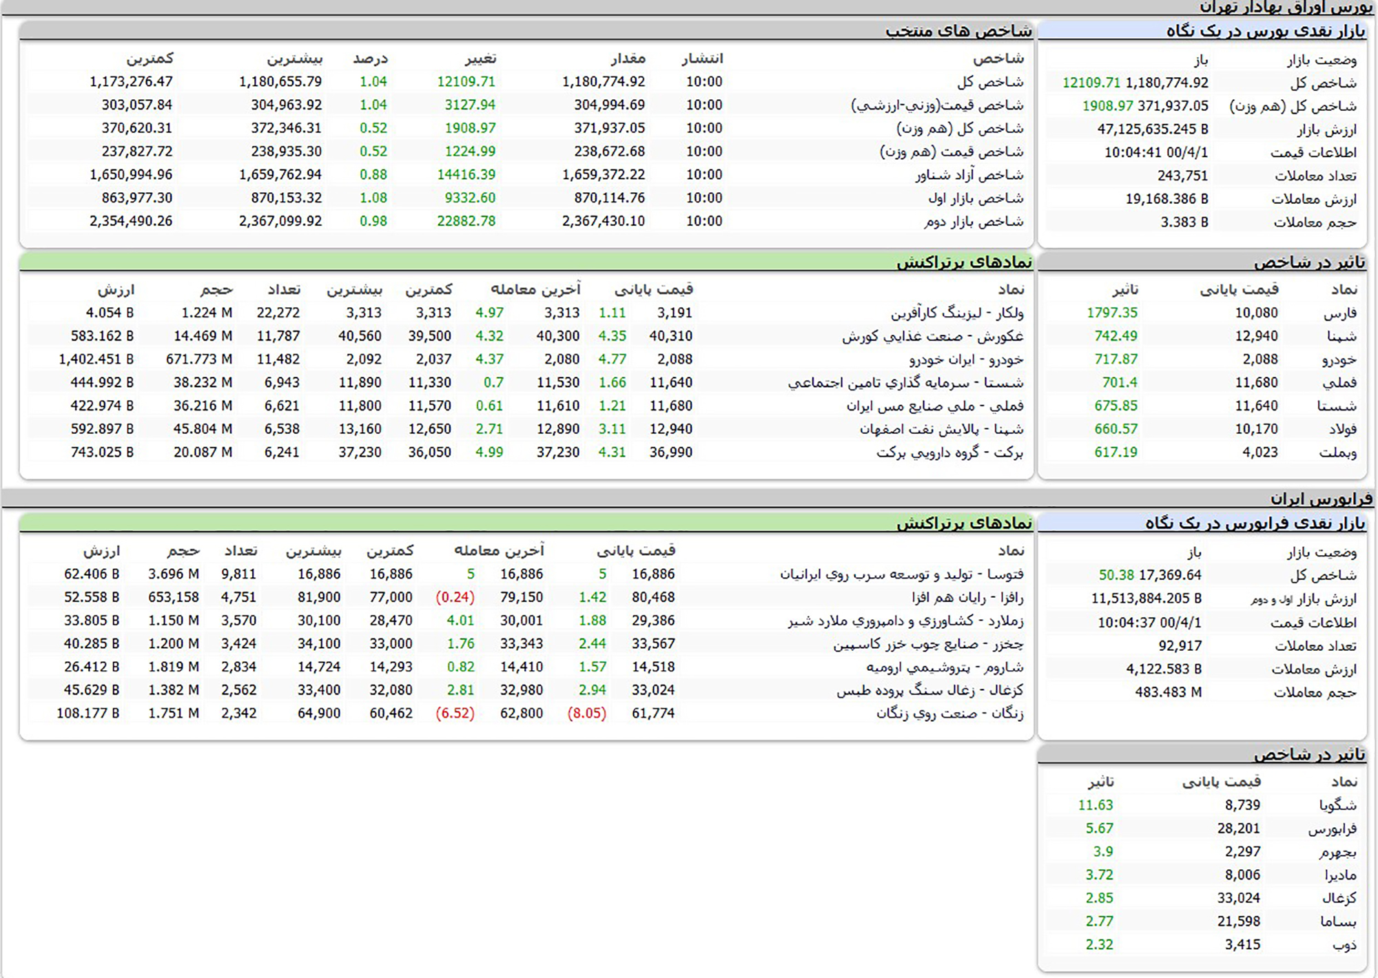Open the ولکار symbol row link
The image size is (1378, 978).
coord(956,313)
